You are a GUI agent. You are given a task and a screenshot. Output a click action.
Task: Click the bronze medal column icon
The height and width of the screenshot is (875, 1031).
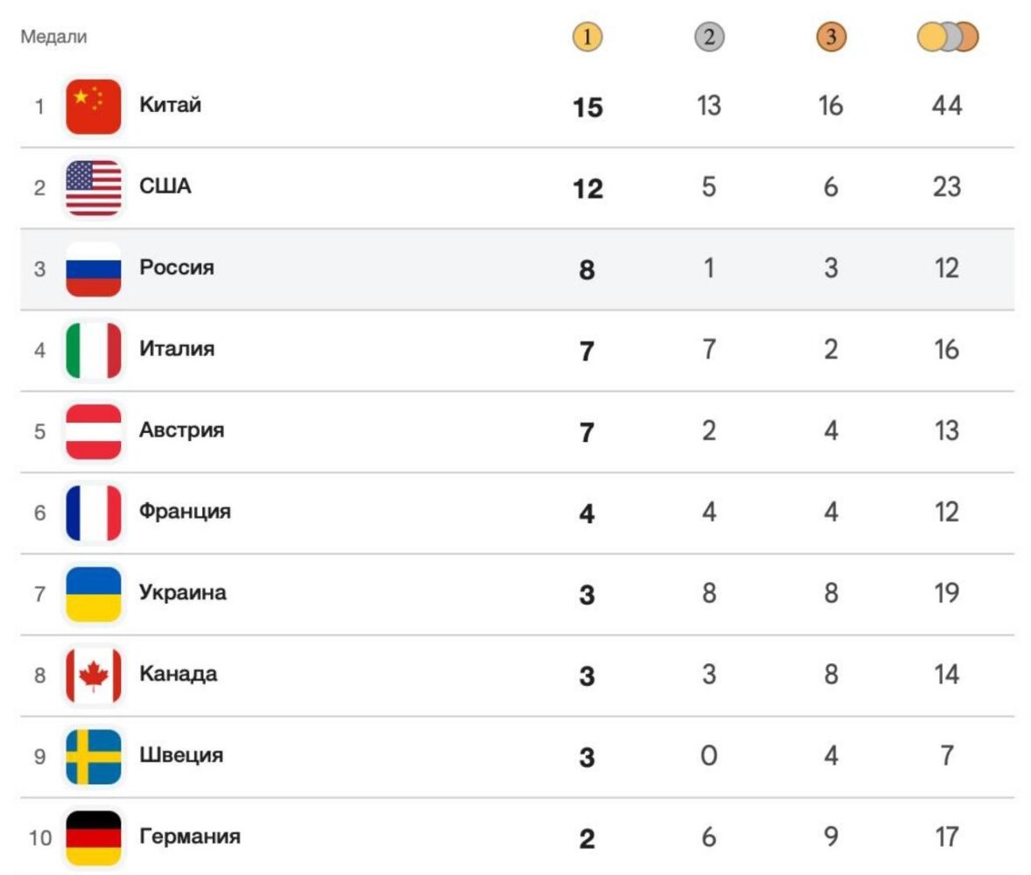831,38
